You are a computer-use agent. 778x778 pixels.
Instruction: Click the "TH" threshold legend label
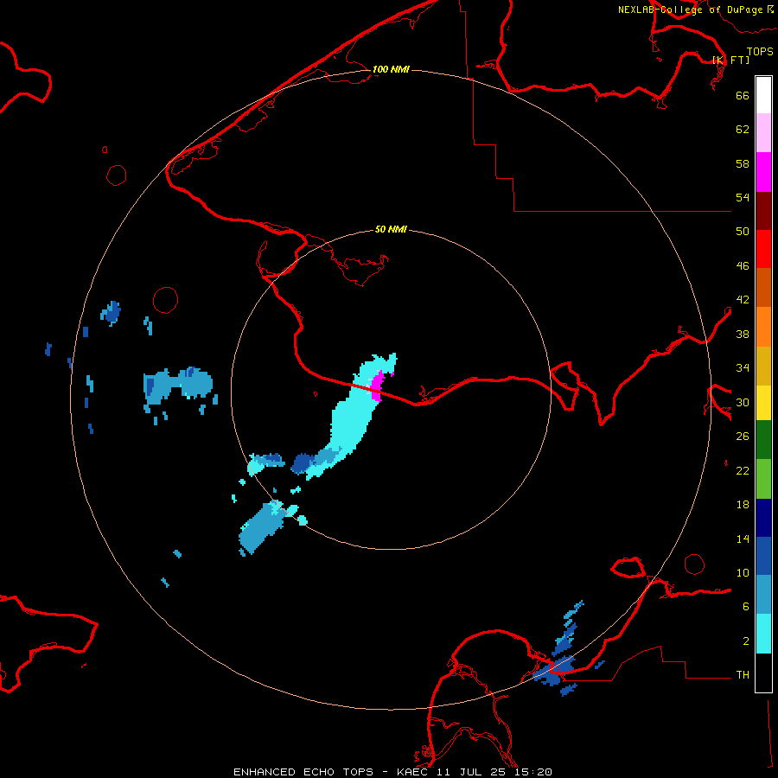(x=743, y=675)
